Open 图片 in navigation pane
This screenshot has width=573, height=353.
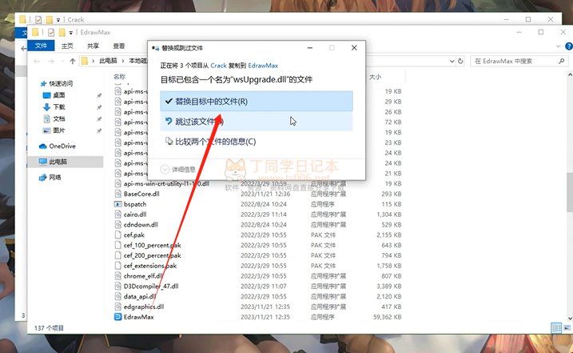pos(54,130)
